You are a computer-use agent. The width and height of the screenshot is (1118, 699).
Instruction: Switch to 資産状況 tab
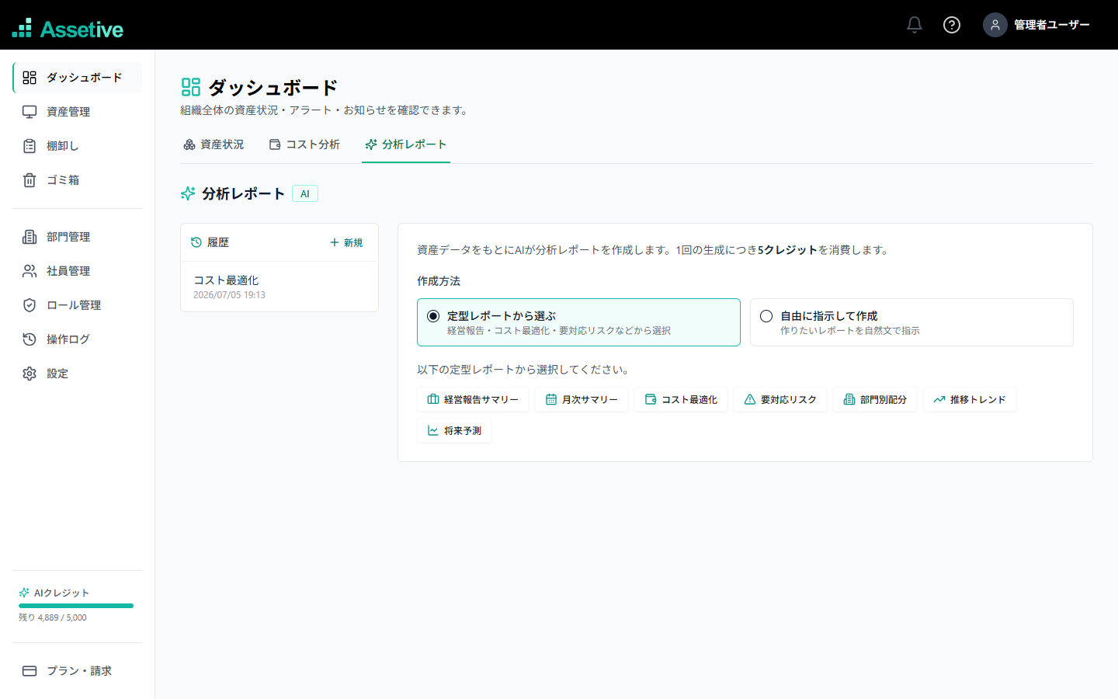(214, 144)
